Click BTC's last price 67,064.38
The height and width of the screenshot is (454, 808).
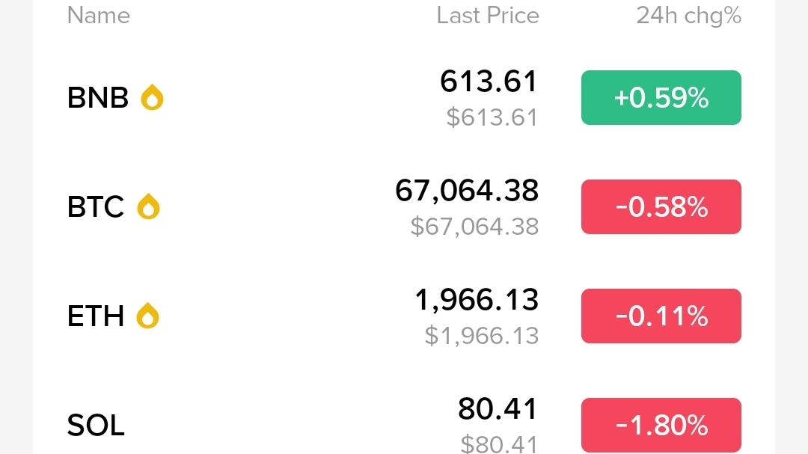467,191
